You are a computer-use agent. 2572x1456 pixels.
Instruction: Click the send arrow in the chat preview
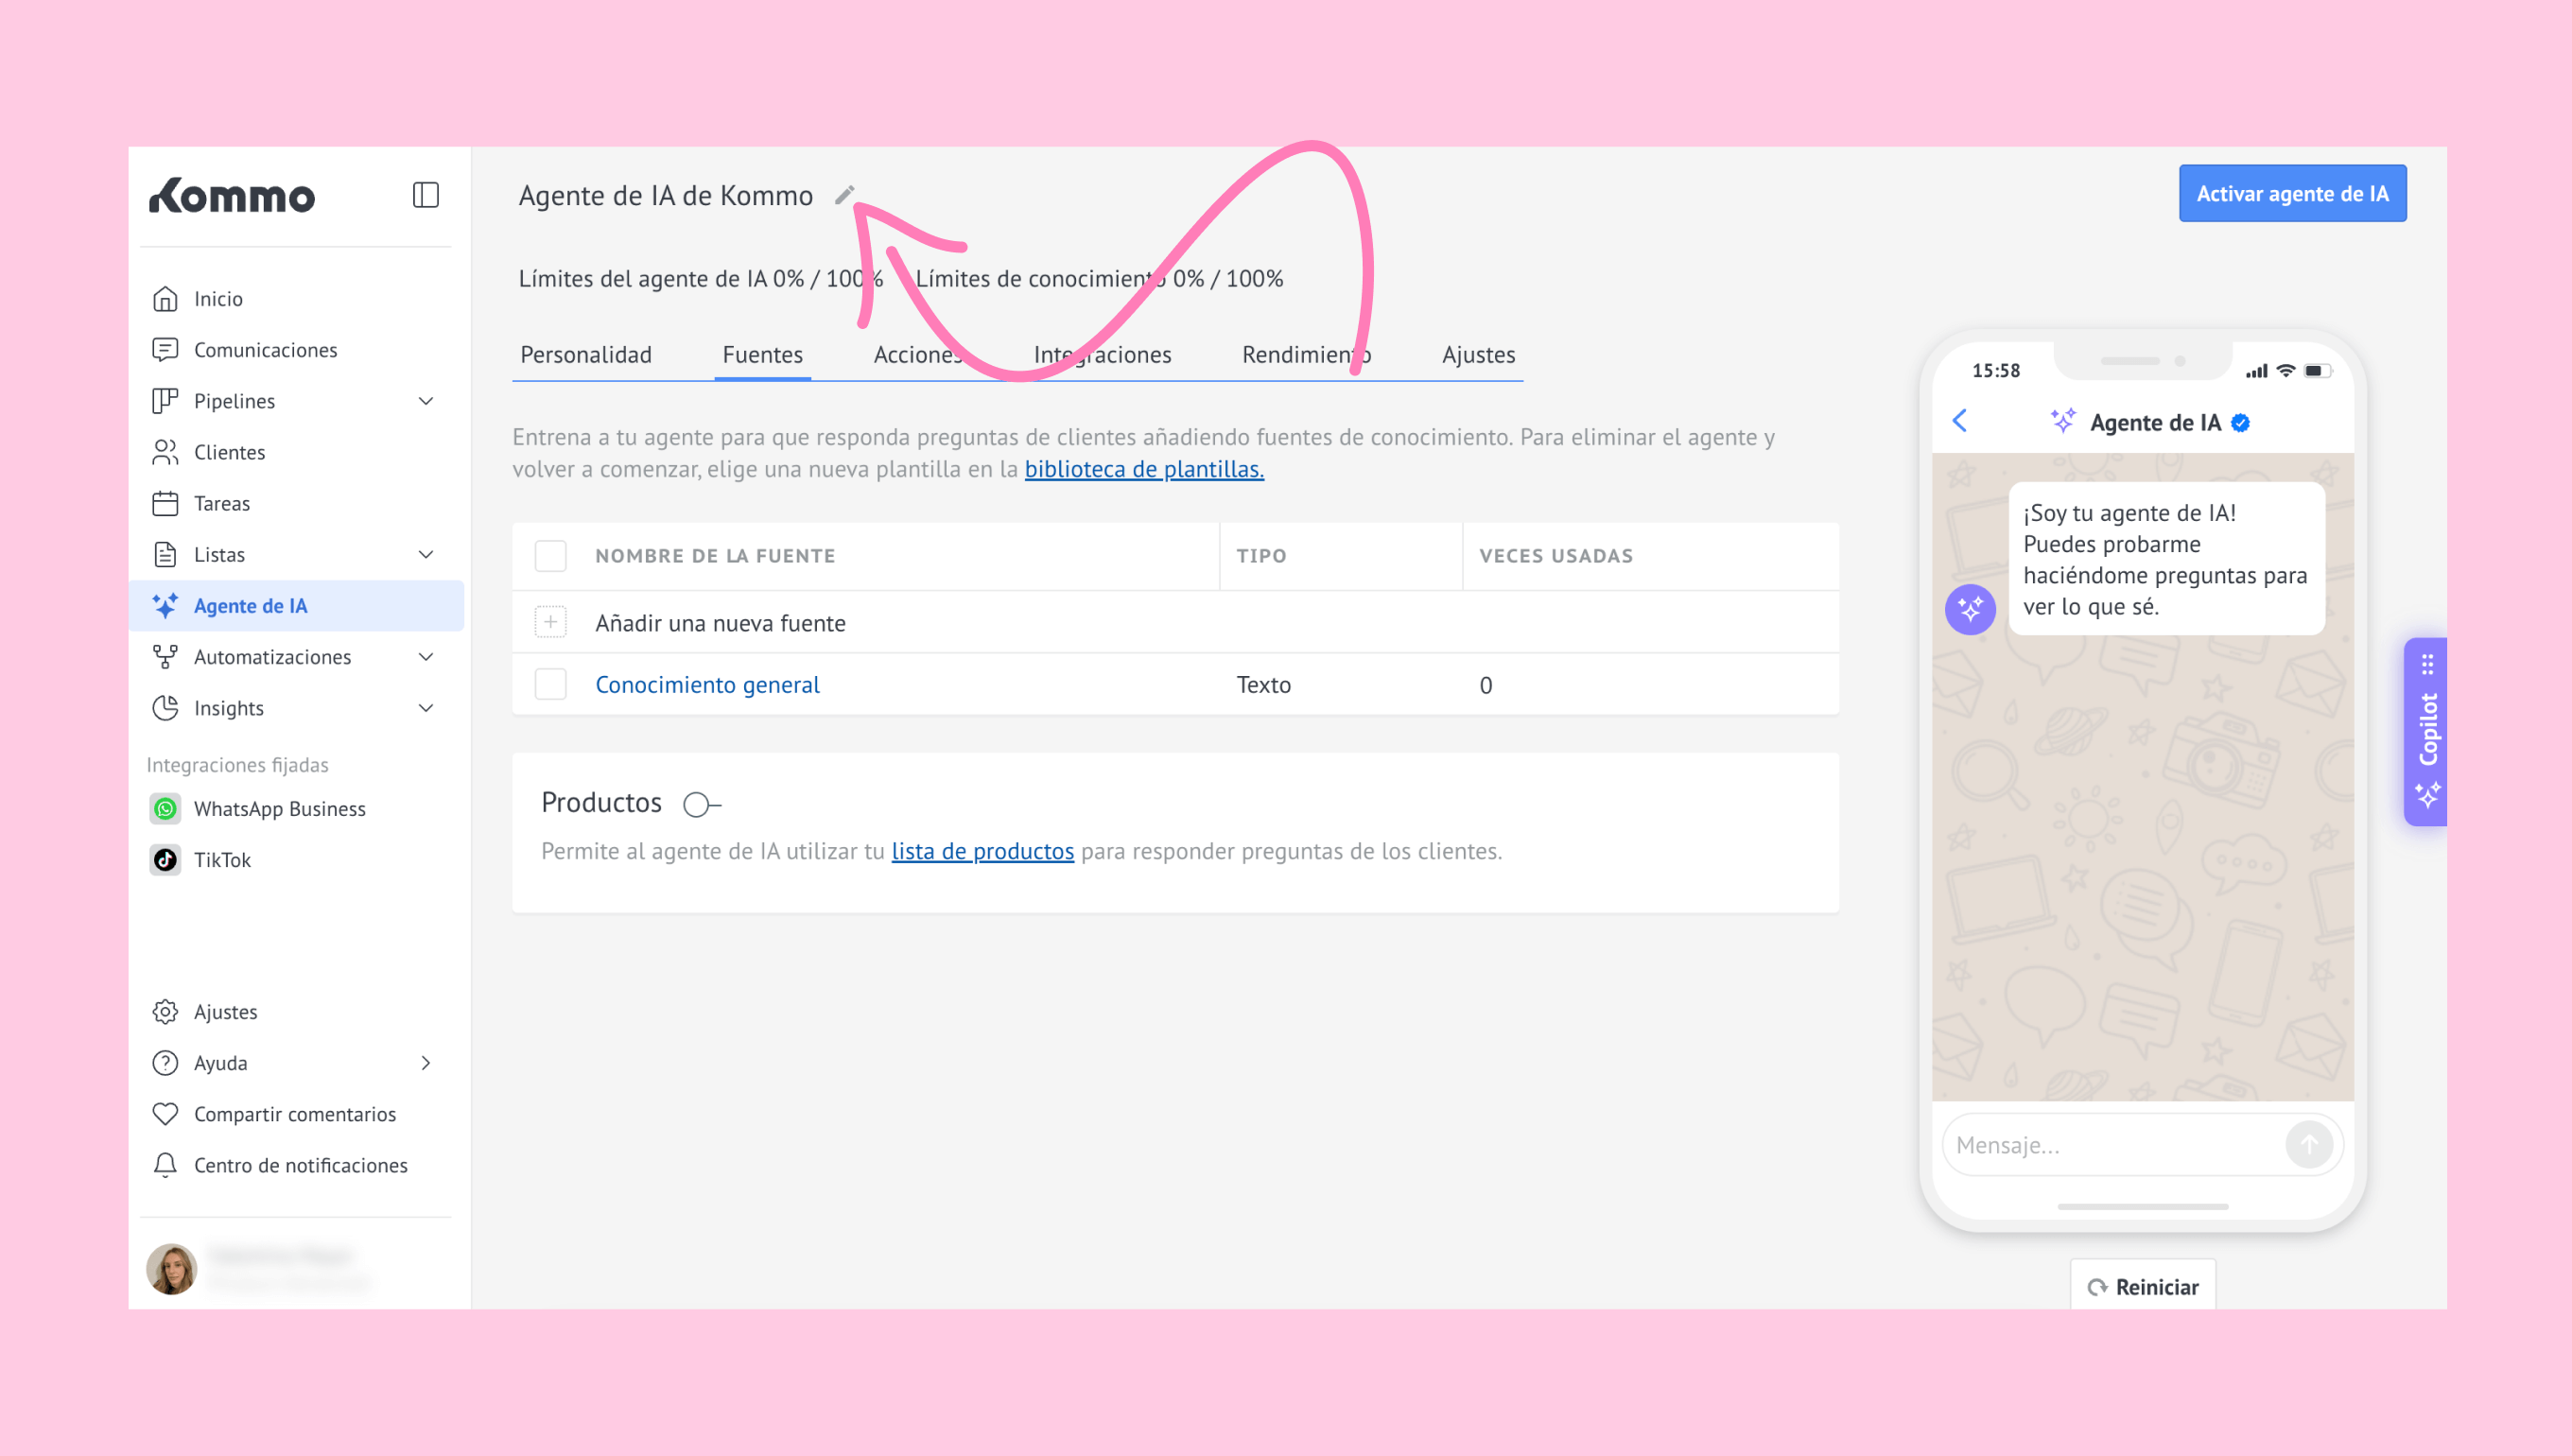2308,1144
